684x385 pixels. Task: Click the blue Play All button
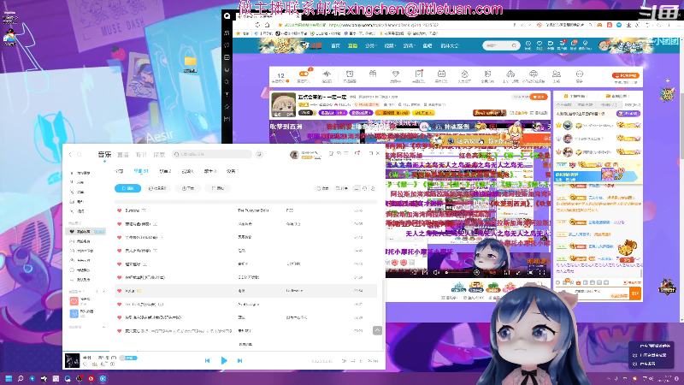127,188
